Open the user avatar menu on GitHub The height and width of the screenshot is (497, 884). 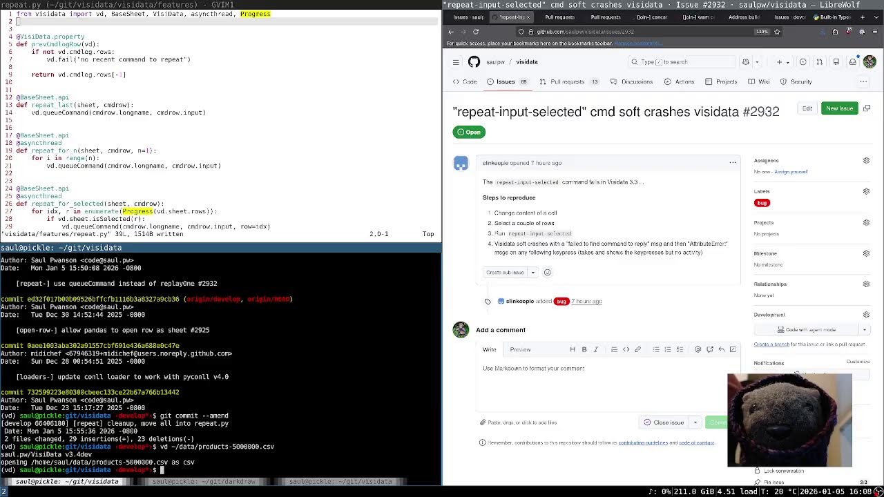click(869, 62)
